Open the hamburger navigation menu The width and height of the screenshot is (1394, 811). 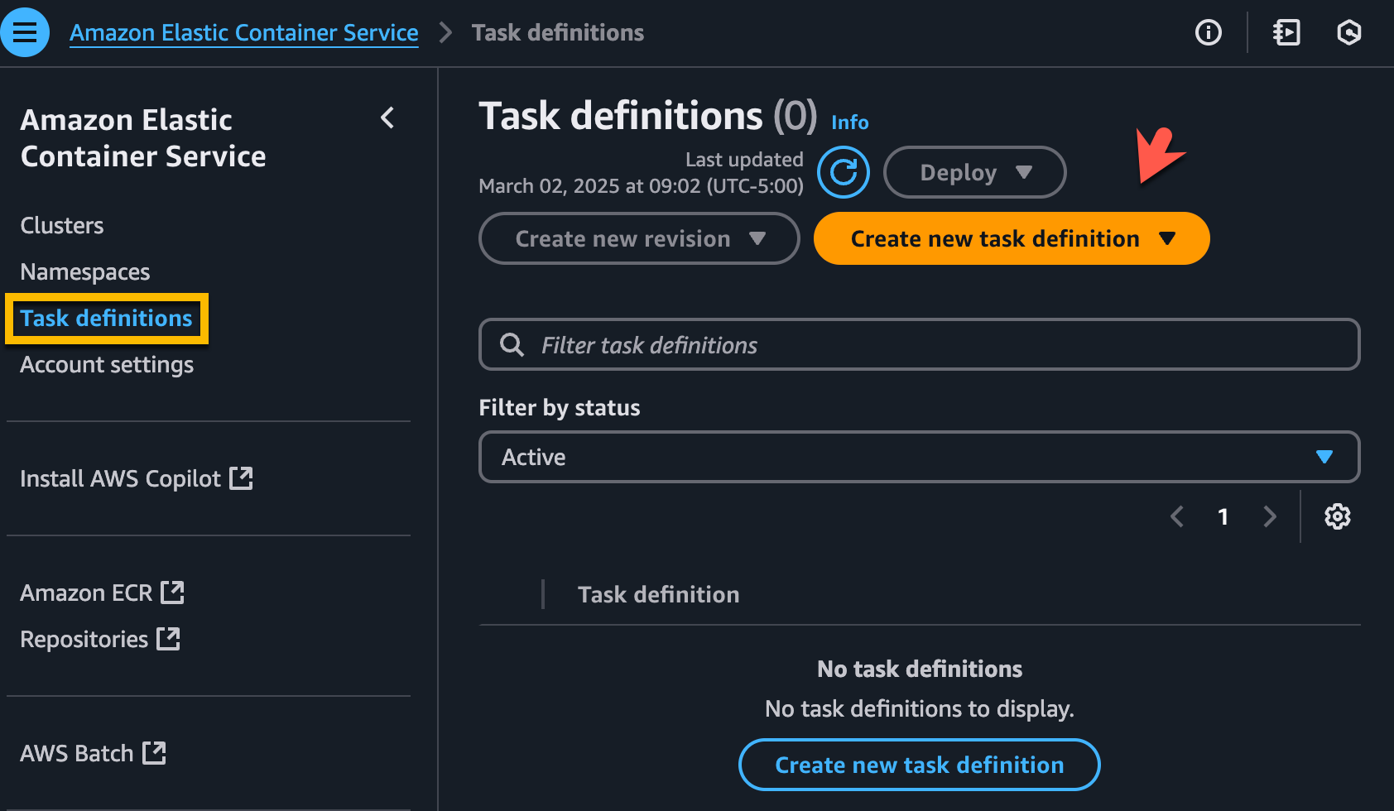coord(25,32)
